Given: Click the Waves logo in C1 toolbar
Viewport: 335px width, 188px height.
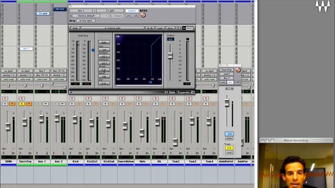Looking at the screenshot, I should (187, 28).
